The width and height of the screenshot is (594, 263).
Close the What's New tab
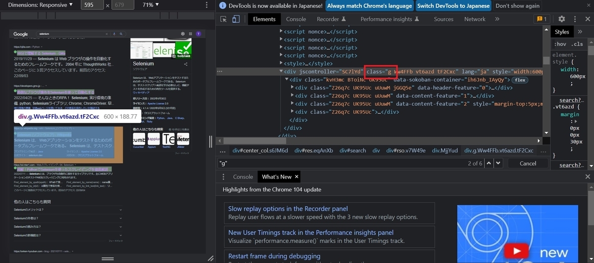coord(297,176)
